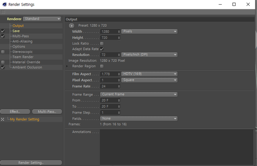Disable the Ambient Occlusion checkbox
The width and height of the screenshot is (257, 166).
[3, 67]
